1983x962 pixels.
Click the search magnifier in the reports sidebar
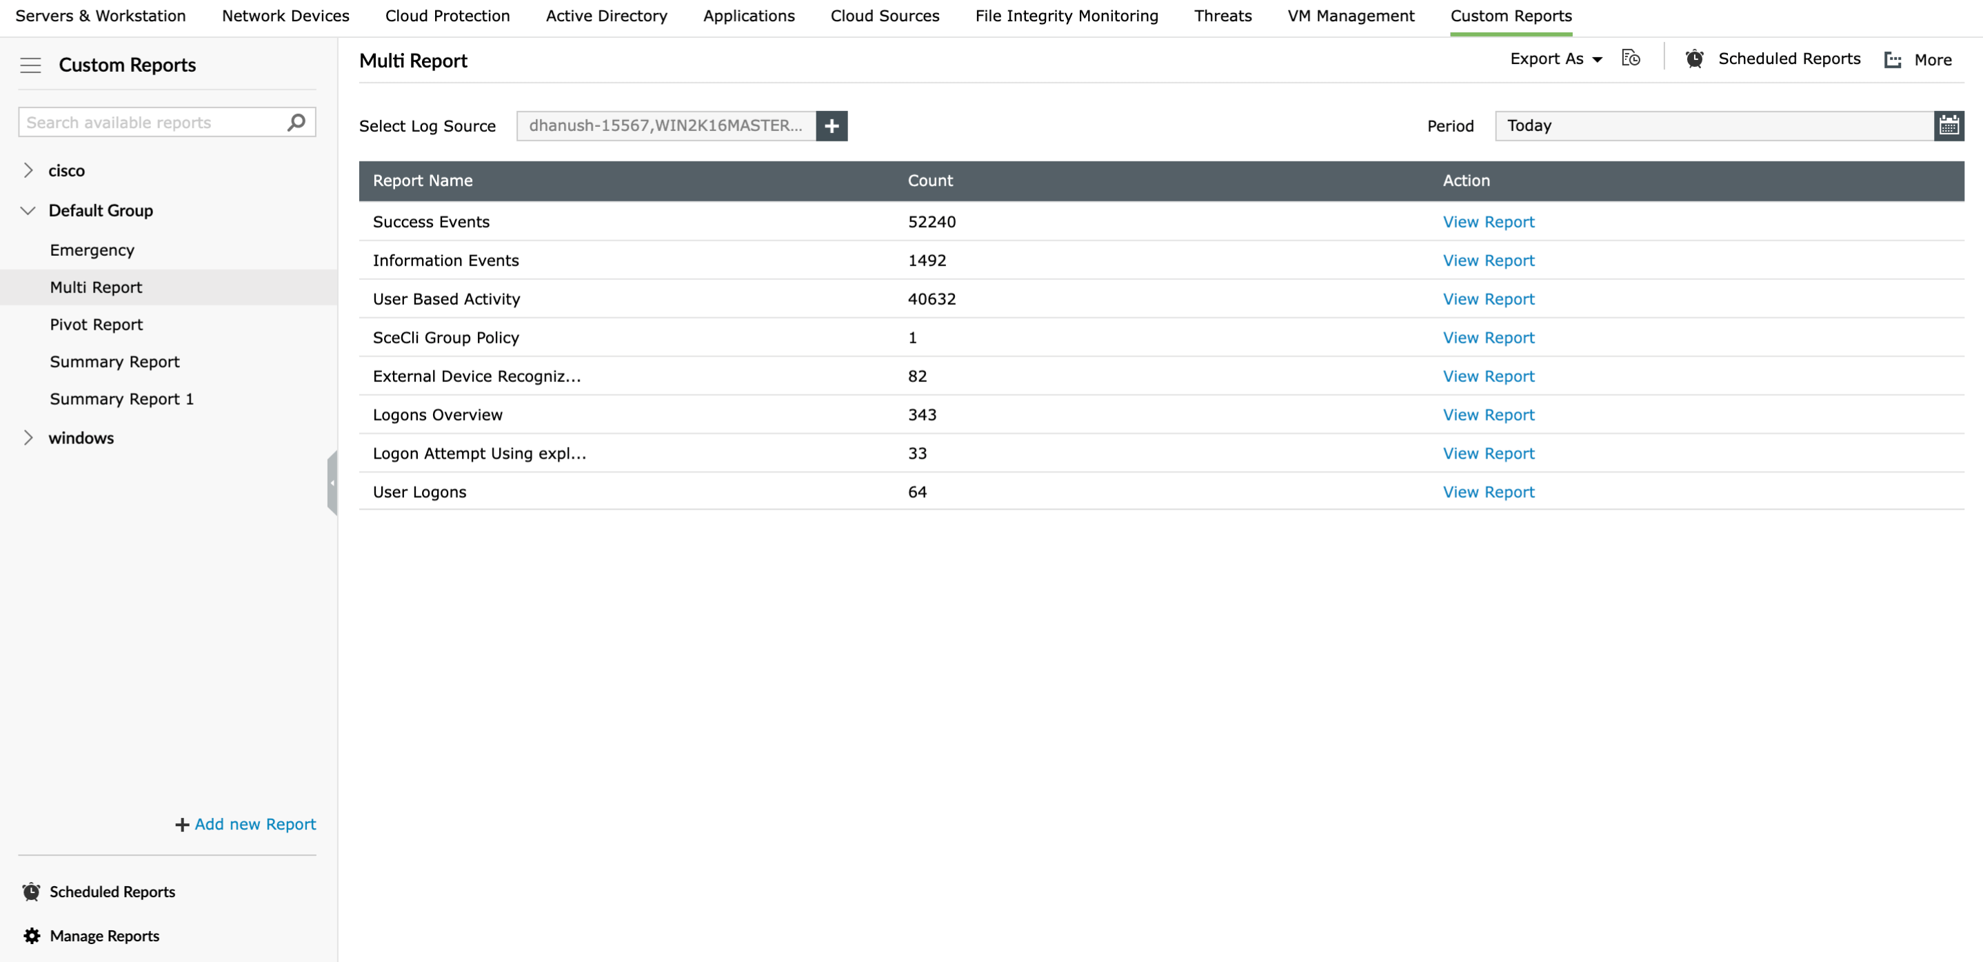[x=296, y=121]
